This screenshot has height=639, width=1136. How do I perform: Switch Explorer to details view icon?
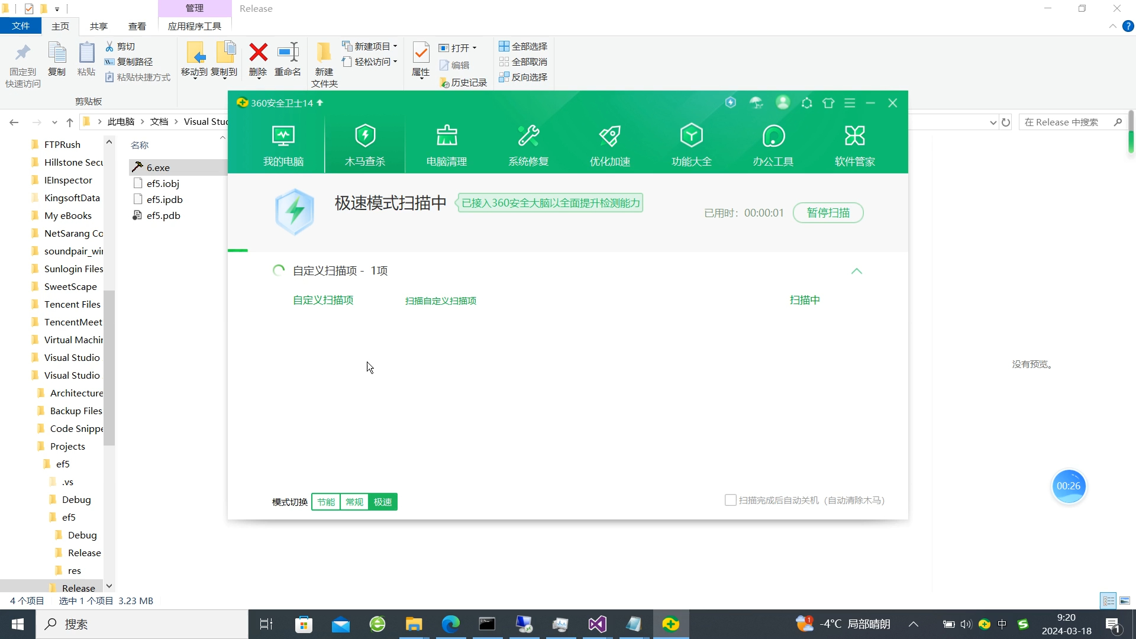(x=1108, y=601)
